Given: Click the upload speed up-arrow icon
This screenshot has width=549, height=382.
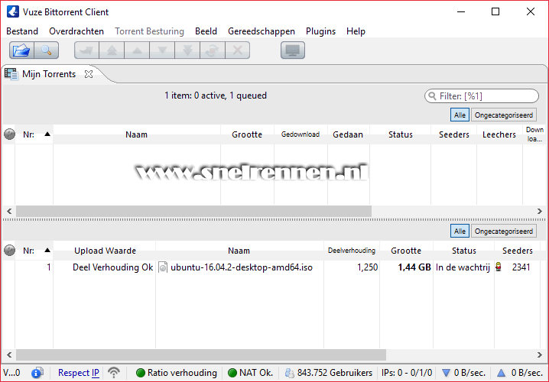Looking at the screenshot, I should (502, 373).
